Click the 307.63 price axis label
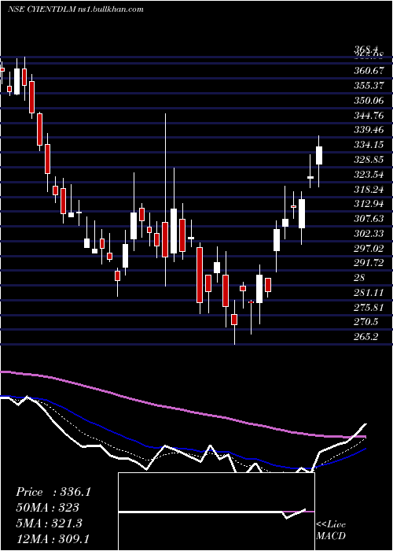 (369, 220)
